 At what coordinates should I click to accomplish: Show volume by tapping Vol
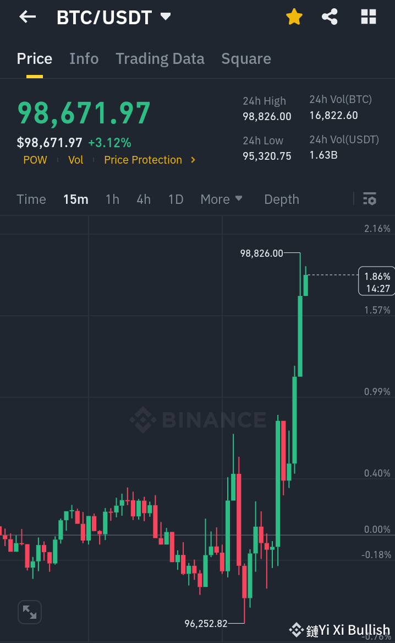[75, 160]
